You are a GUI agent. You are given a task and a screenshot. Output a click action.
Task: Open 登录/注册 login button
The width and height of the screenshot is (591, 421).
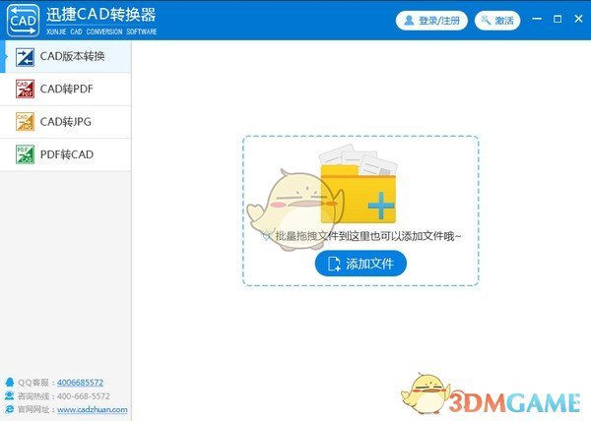click(431, 21)
